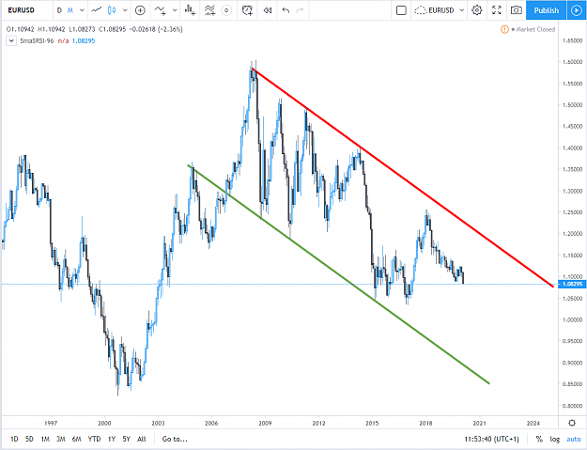The height and width of the screenshot is (450, 587).
Task: Select the 6M date range
Action: click(x=76, y=439)
